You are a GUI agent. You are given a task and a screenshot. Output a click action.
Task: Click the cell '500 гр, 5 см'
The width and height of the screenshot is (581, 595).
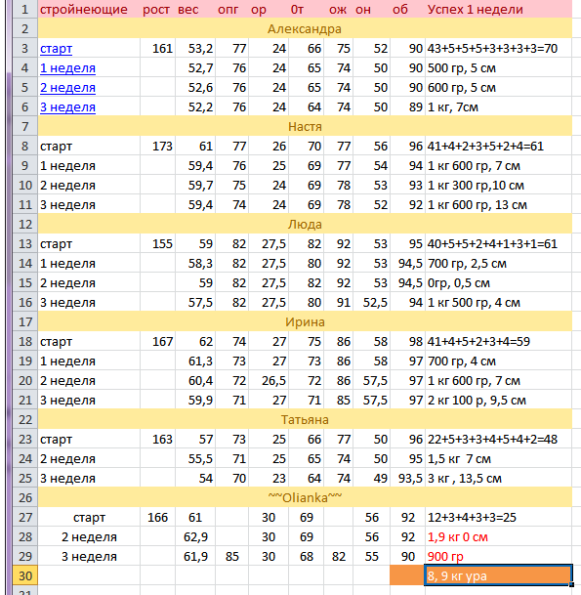[498, 68]
